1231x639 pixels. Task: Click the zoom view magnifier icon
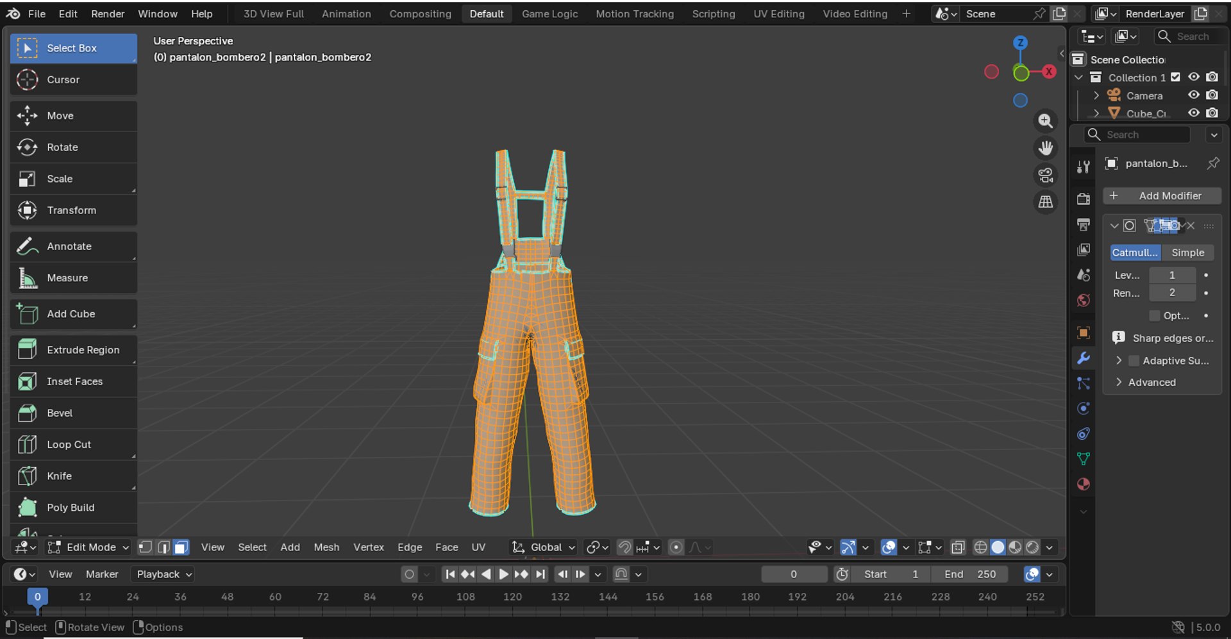pyautogui.click(x=1046, y=120)
